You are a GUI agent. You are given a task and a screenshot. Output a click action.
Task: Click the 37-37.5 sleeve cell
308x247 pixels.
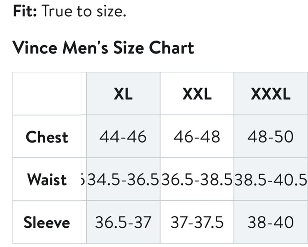197,222
